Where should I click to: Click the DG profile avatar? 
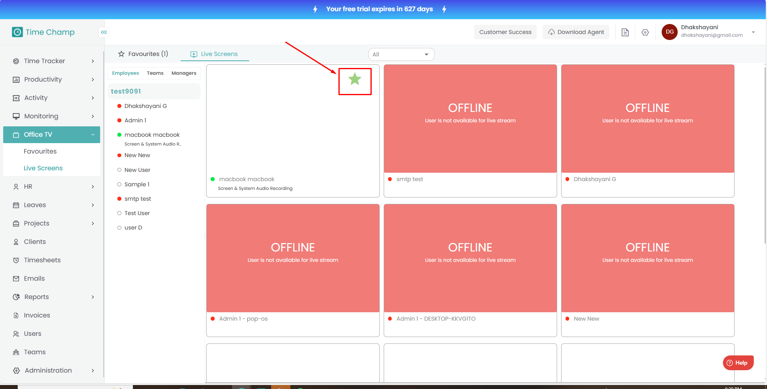pyautogui.click(x=670, y=32)
